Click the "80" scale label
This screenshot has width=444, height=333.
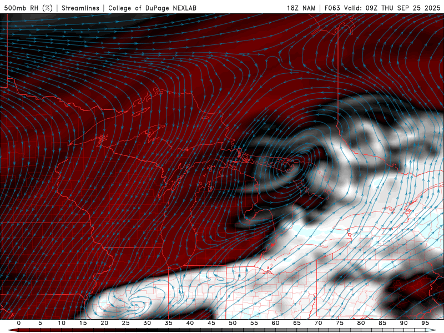coord(361,323)
